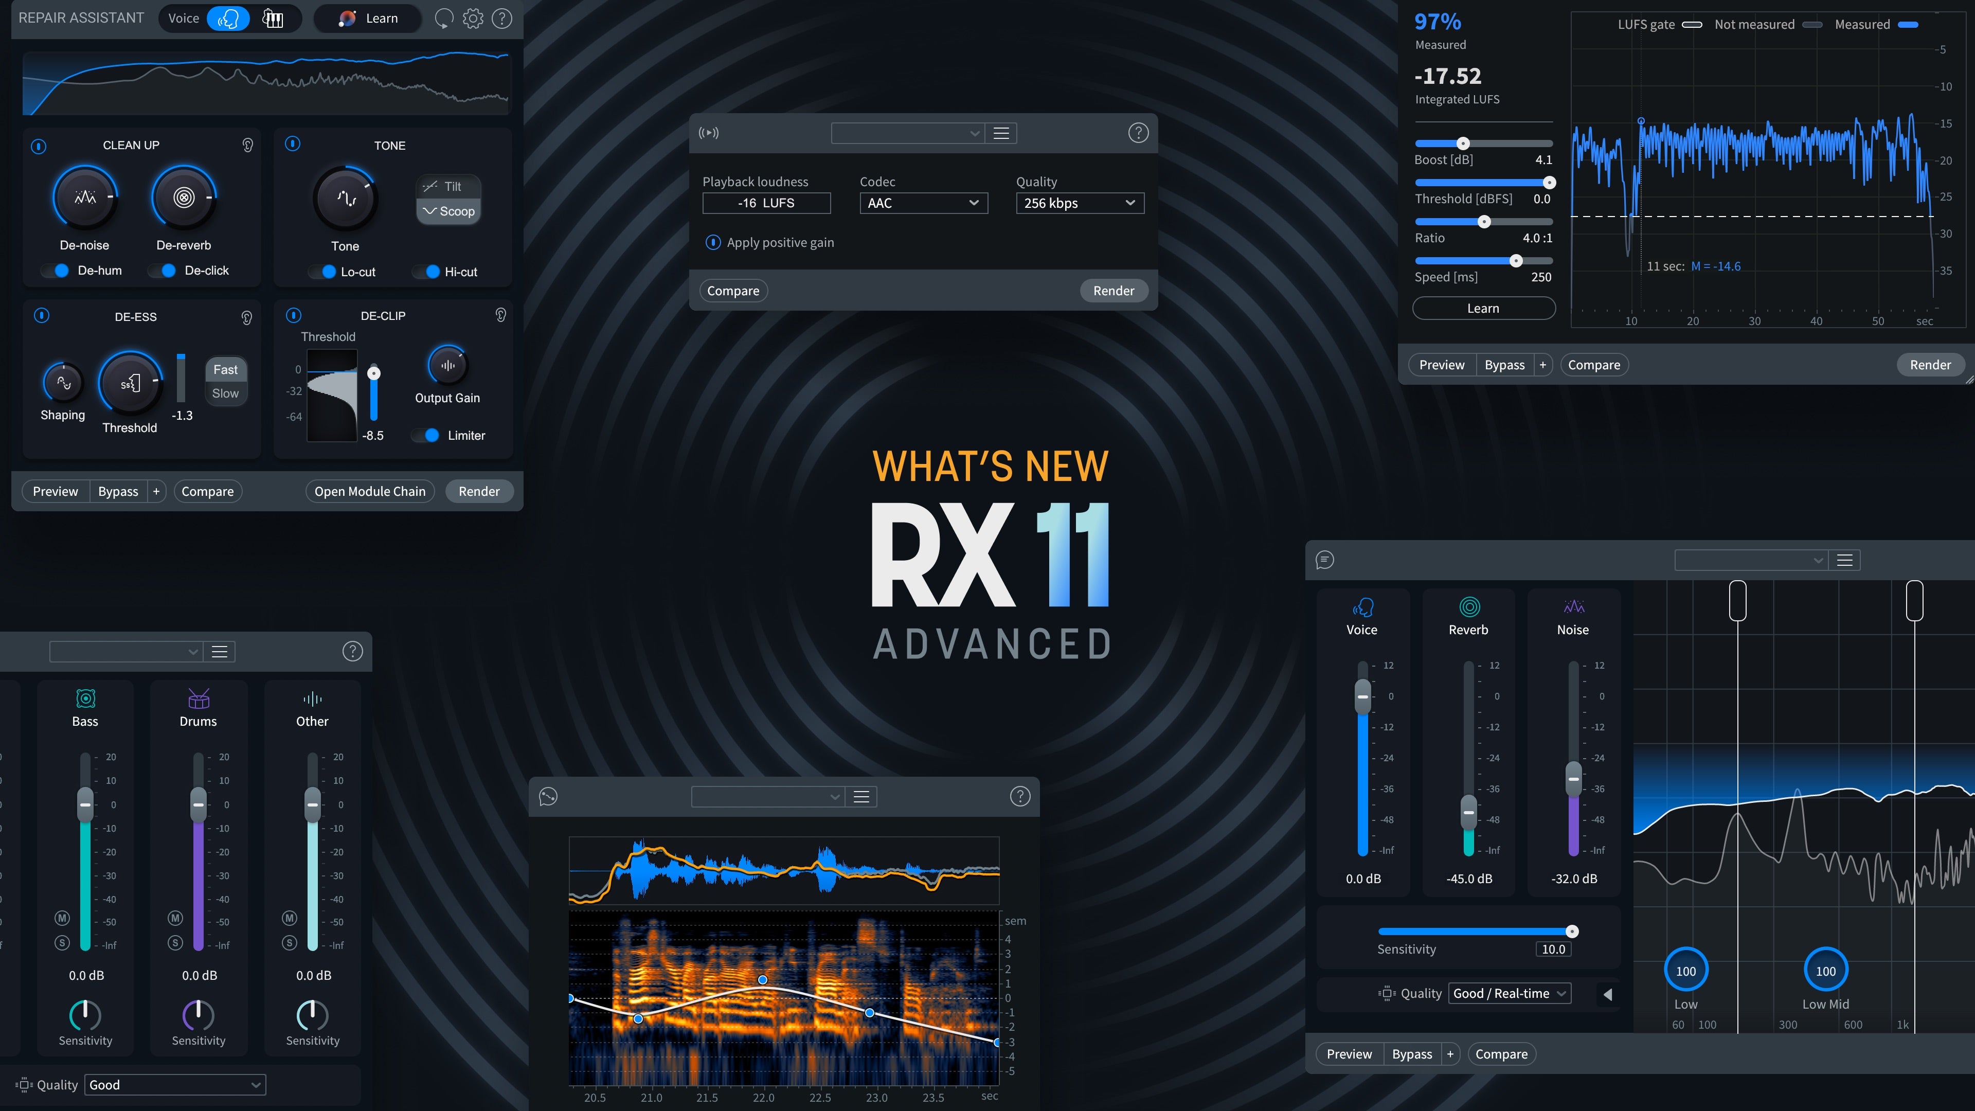Click the microphone learn icon on the DE-ESS module
This screenshot has width=1975, height=1111.
(x=246, y=317)
